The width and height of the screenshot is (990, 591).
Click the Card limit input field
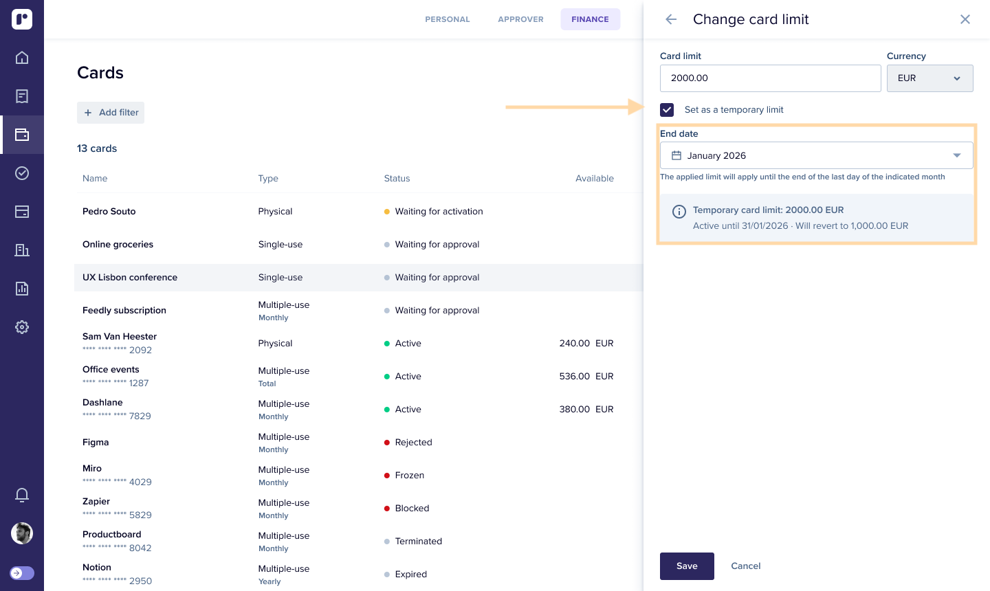point(770,78)
